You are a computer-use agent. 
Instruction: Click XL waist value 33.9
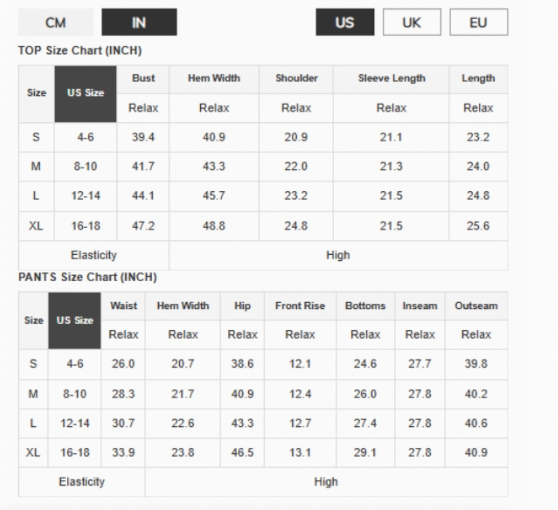click(123, 452)
